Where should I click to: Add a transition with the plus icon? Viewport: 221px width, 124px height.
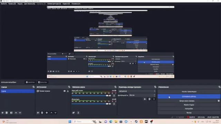coord(145,99)
